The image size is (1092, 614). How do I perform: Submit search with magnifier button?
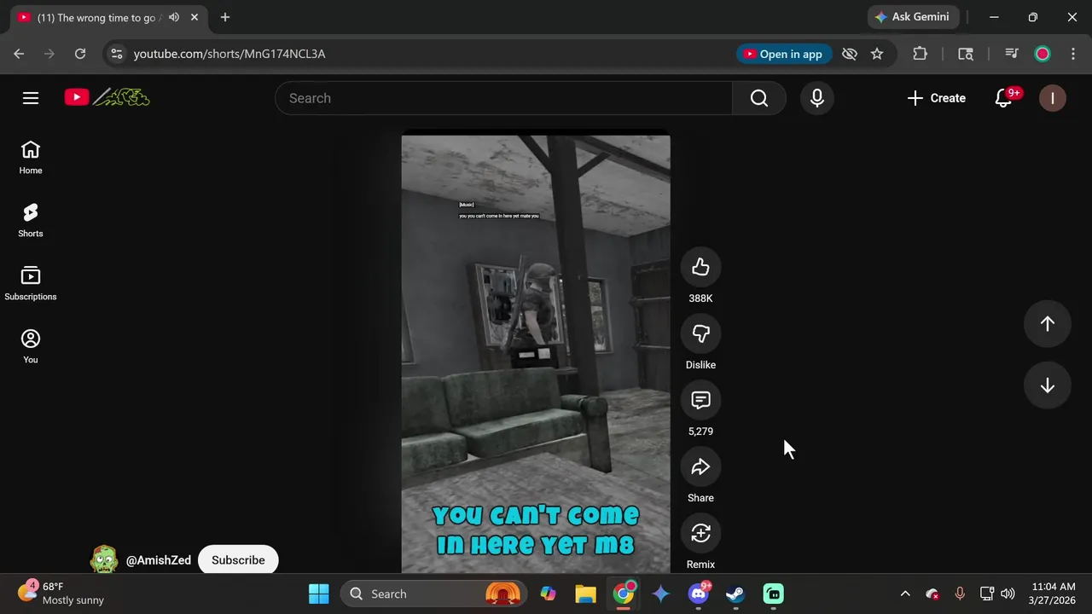[x=759, y=98]
